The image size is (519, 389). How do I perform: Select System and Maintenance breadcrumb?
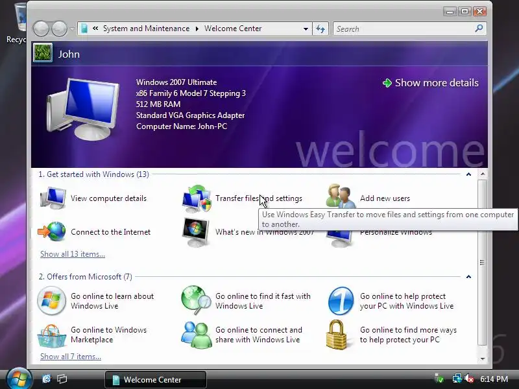(147, 29)
